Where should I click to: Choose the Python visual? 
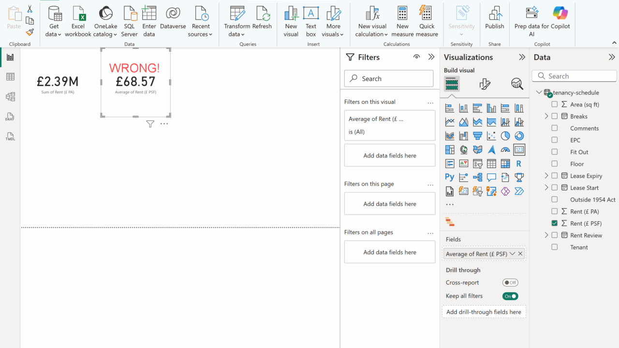[x=450, y=177]
